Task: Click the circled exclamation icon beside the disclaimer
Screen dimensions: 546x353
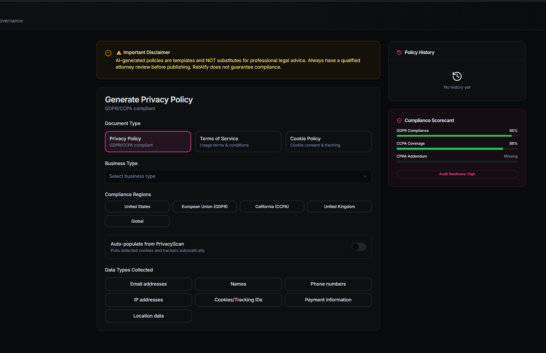Action: click(x=108, y=53)
